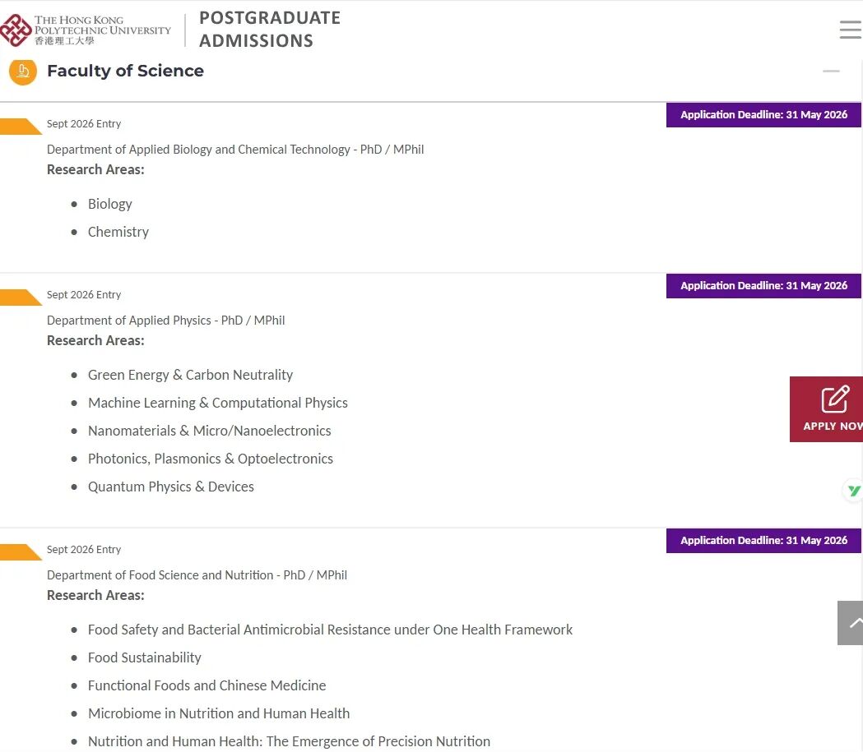Click the Faculty of Science microscope icon
This screenshot has width=863, height=752.
[x=23, y=72]
